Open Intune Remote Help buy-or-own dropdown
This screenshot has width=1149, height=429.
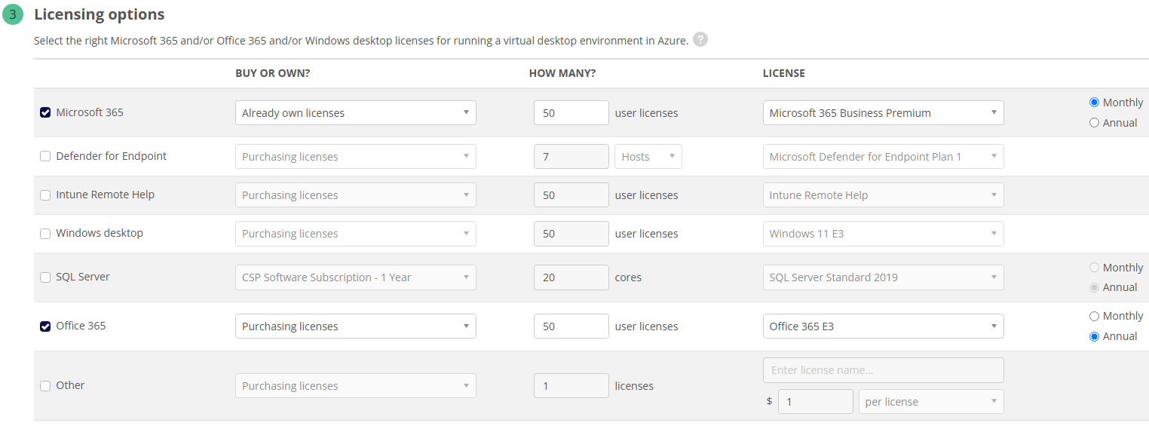click(356, 195)
